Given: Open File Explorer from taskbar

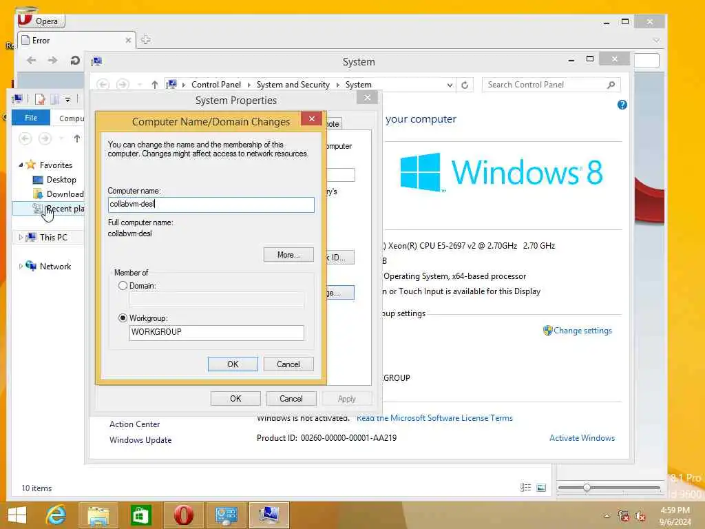Looking at the screenshot, I should 98,515.
